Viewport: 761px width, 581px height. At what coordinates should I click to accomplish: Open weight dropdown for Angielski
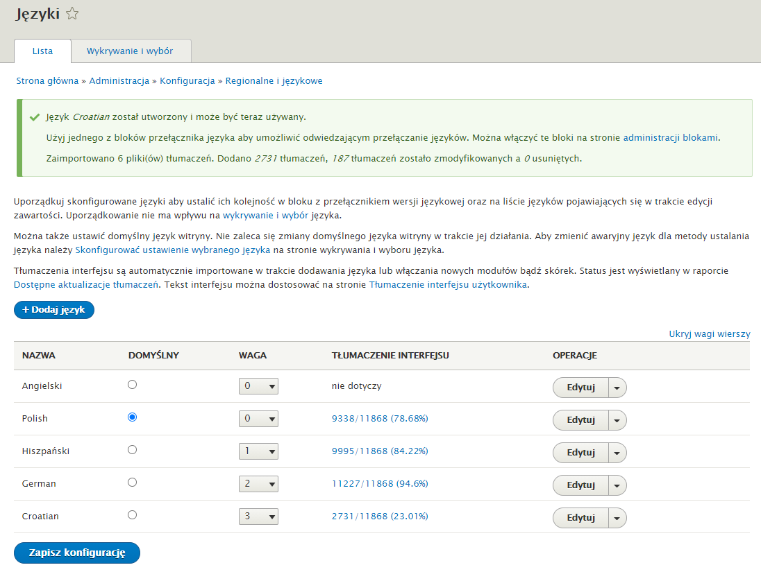pyautogui.click(x=258, y=386)
